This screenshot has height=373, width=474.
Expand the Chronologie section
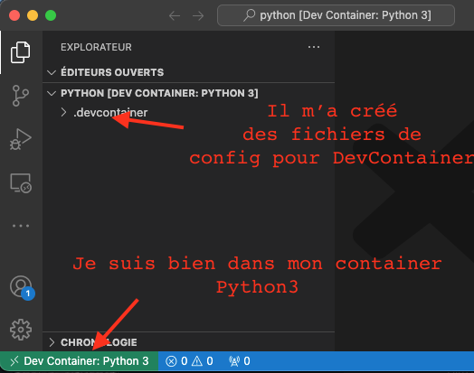[x=189, y=342]
